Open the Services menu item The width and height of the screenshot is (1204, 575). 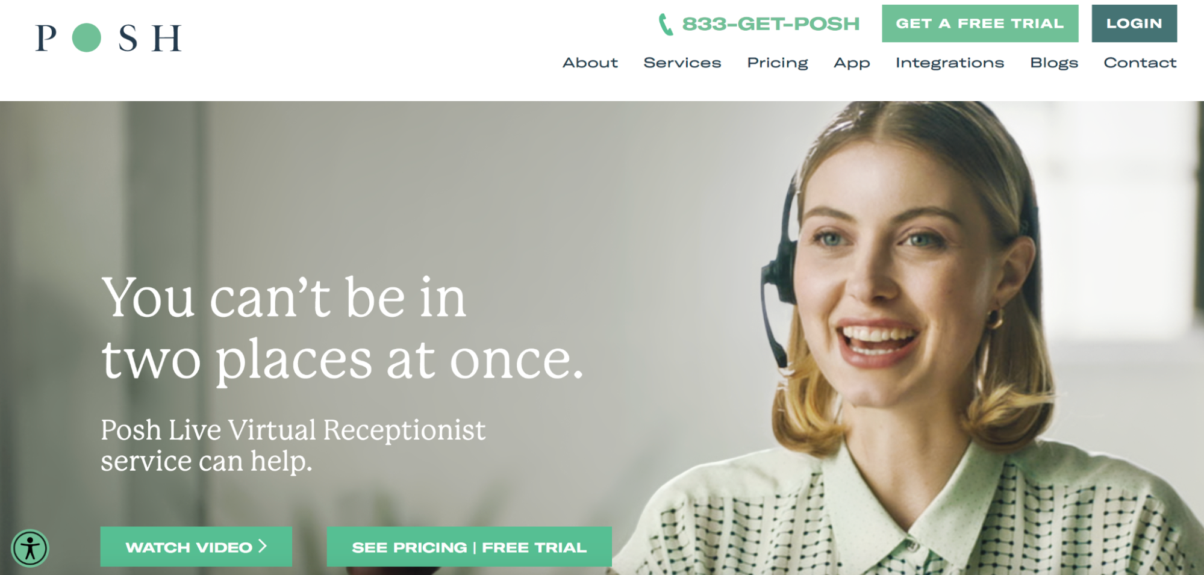(682, 63)
